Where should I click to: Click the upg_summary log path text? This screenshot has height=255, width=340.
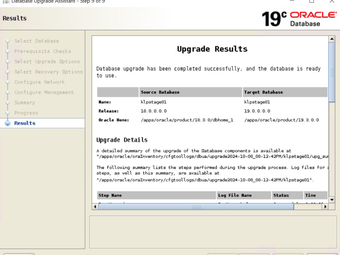click(213, 156)
